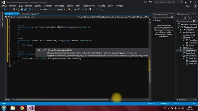The image size is (198, 111).
Task: Click the Solution Explorer search field
Action: pos(185,21)
